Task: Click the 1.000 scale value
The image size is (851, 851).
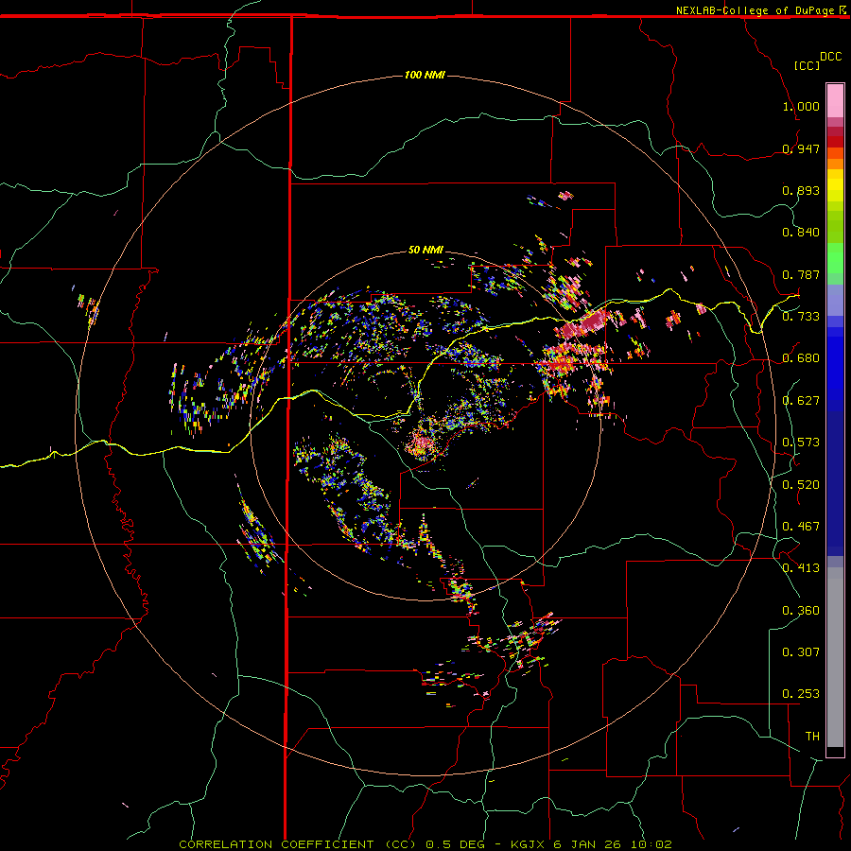Action: (x=801, y=106)
